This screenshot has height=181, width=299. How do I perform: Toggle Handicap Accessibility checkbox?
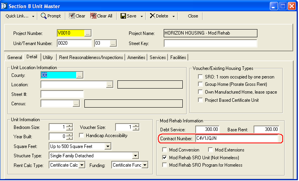tap(81, 136)
